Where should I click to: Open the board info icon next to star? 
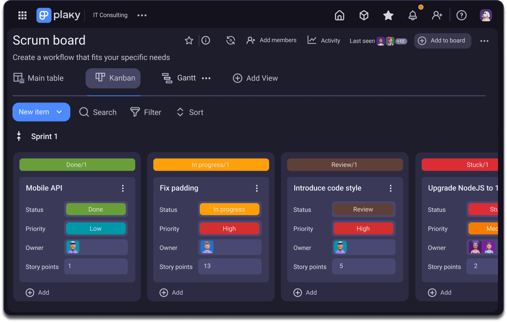click(205, 40)
